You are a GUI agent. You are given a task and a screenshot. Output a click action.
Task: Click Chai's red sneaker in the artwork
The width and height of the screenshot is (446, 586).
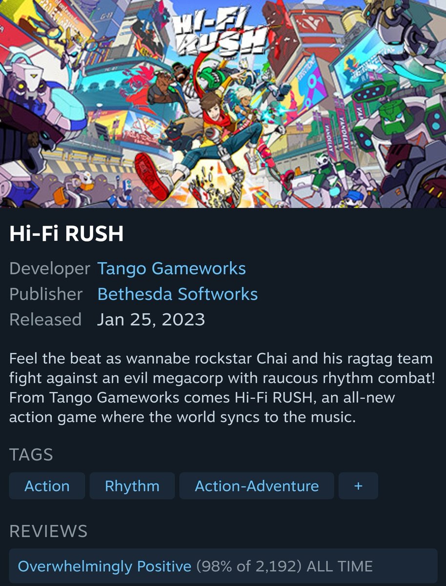[x=151, y=176]
